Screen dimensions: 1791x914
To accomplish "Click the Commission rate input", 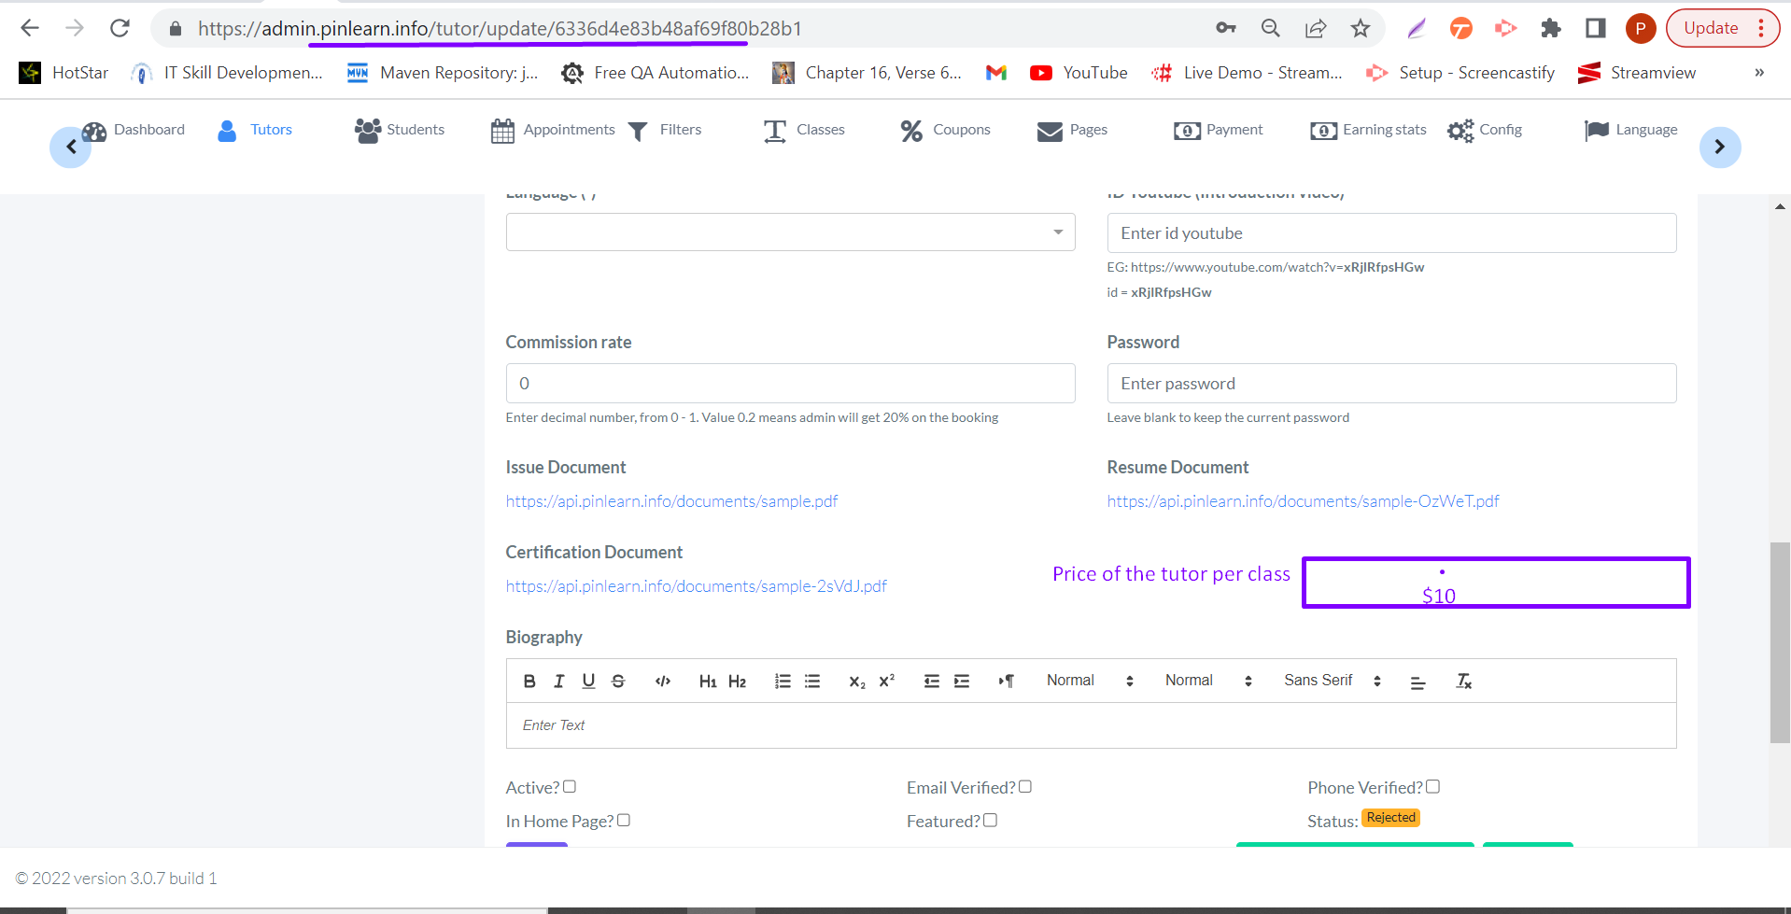I will pos(790,384).
